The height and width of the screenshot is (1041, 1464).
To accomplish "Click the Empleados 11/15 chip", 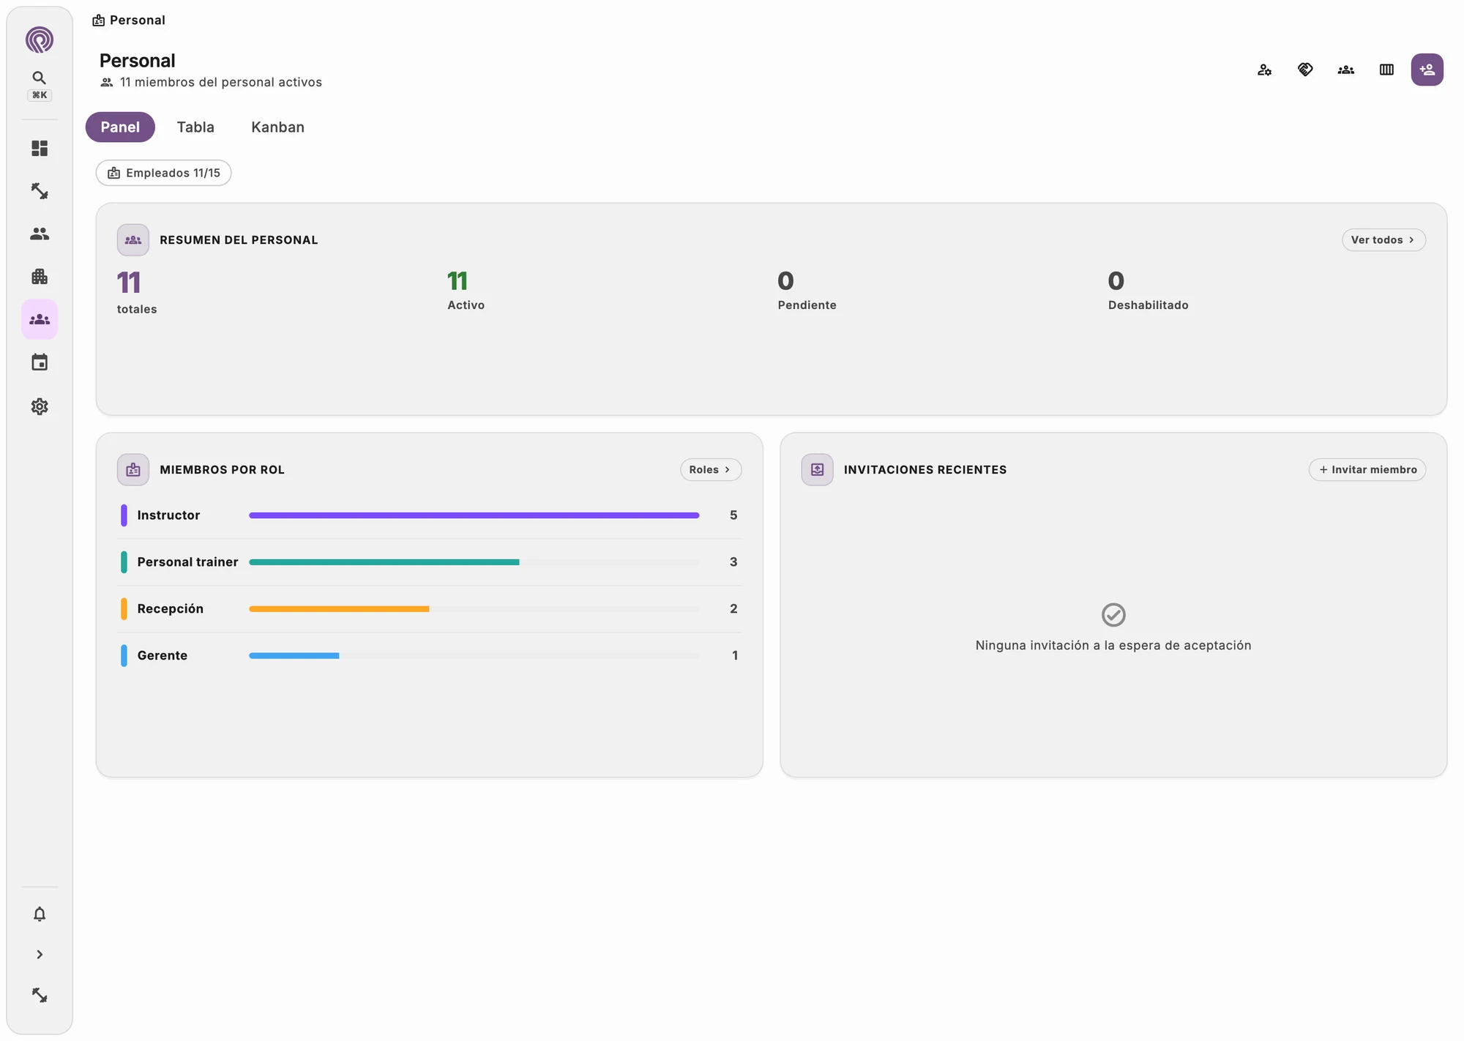I will click(163, 173).
